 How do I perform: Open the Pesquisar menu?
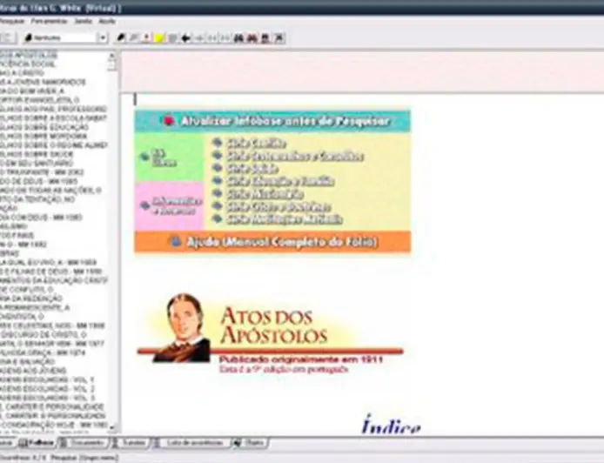click(13, 19)
